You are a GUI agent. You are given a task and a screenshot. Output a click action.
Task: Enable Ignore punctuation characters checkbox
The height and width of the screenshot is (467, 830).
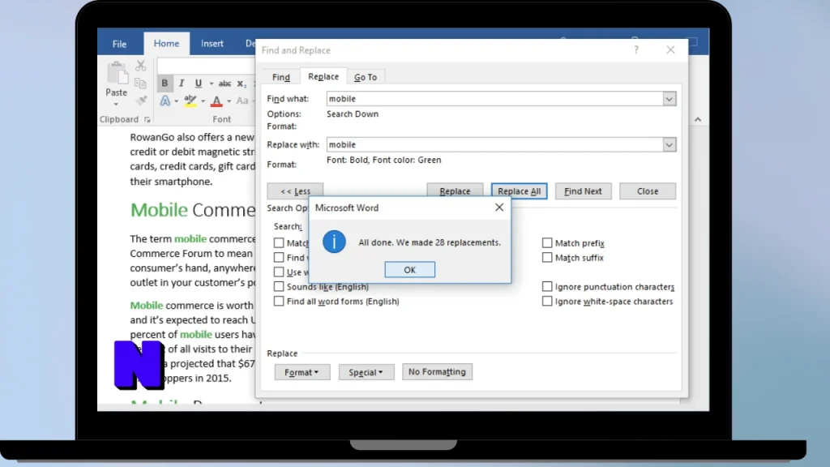(547, 286)
